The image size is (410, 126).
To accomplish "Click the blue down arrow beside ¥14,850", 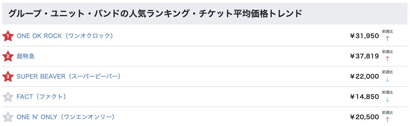I will (387, 99).
